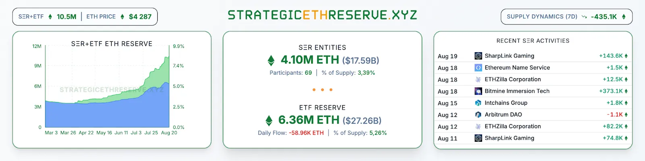645x161 pixels.
Task: Click the Ethereum diamond beside 4.10M ETH
Action: coord(271,61)
